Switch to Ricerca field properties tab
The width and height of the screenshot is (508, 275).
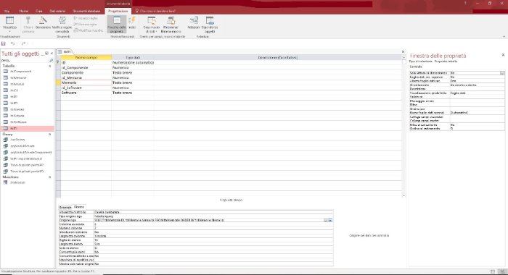pos(78,207)
